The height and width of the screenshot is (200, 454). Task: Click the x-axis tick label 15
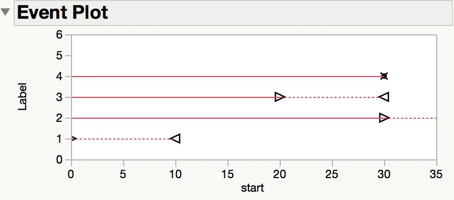point(228,174)
